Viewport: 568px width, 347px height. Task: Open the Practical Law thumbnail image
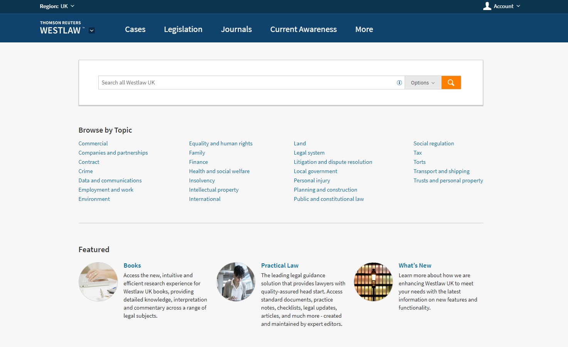pyautogui.click(x=236, y=282)
